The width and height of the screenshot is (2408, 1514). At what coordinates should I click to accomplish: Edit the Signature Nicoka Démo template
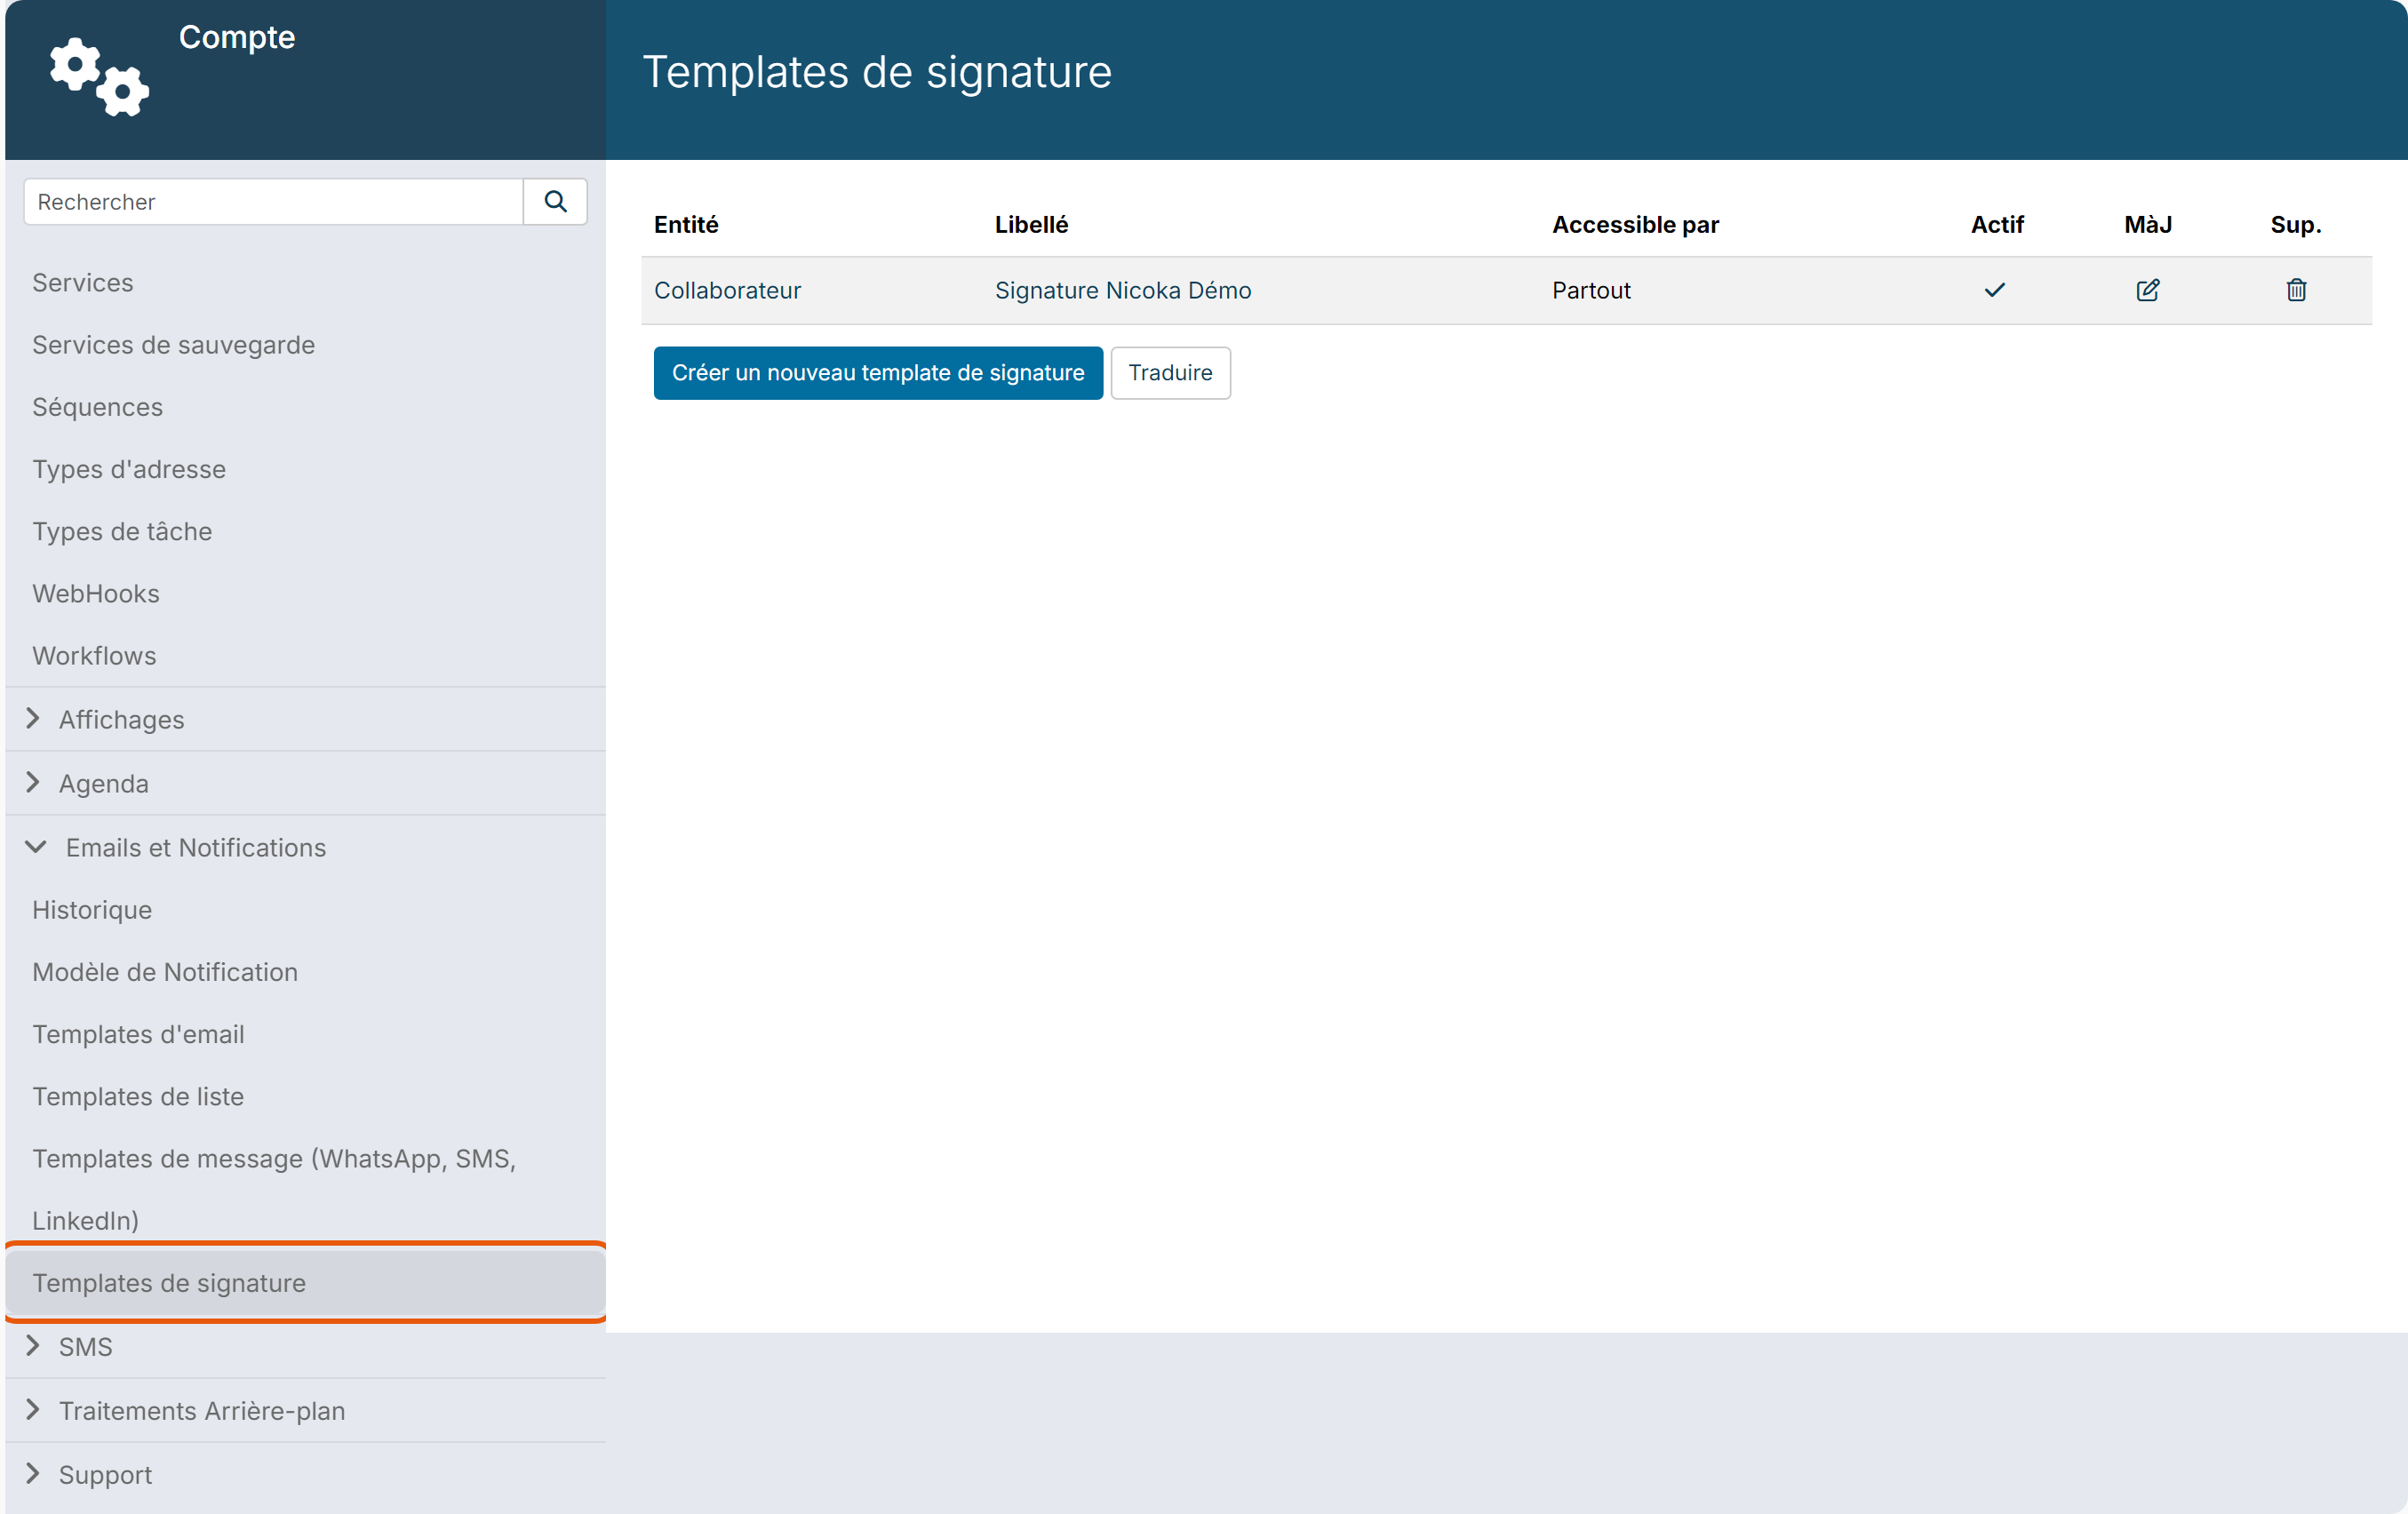(x=2147, y=290)
